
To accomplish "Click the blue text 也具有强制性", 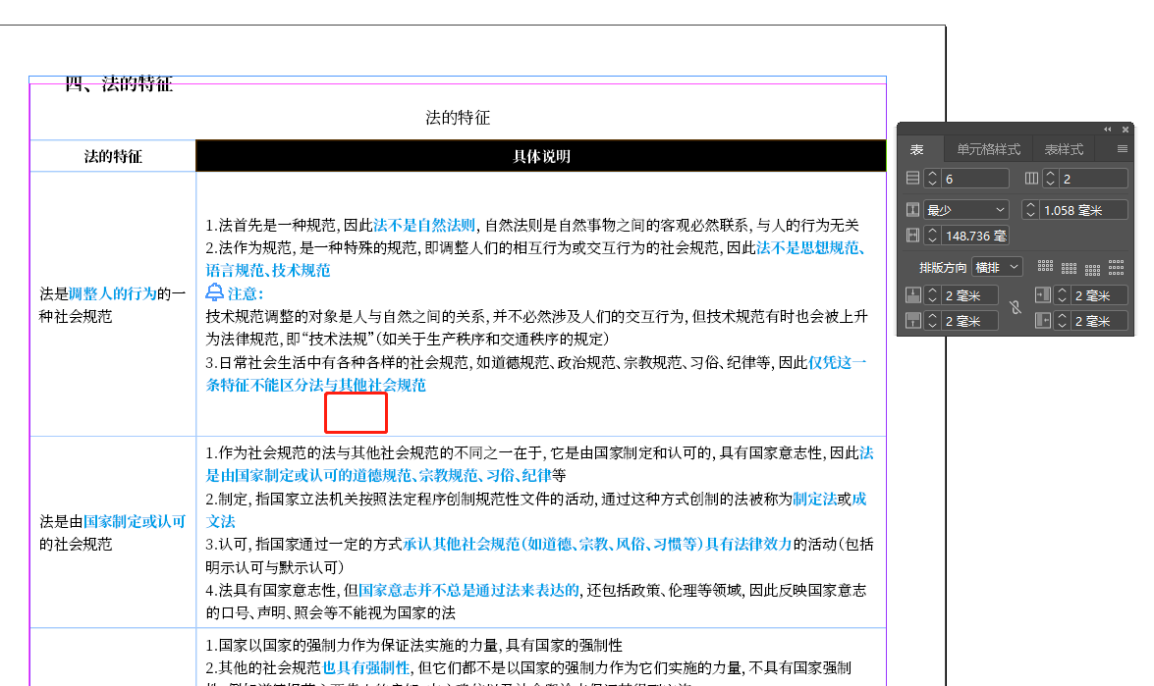I will click(x=365, y=668).
